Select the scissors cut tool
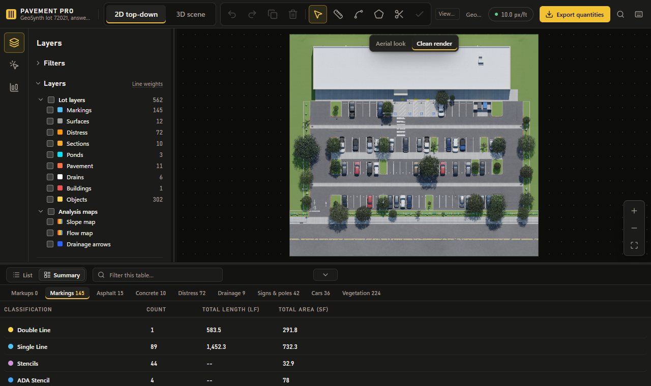Image resolution: width=651 pixels, height=386 pixels. tap(399, 14)
